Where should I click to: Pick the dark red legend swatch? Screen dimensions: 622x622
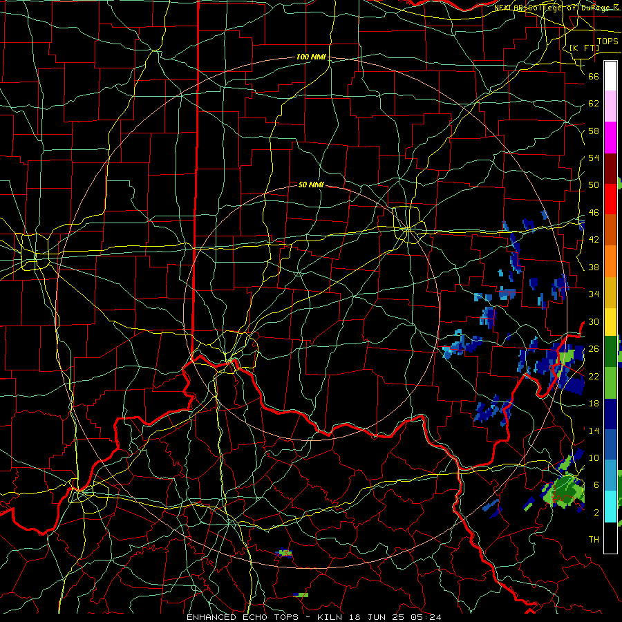pos(610,169)
